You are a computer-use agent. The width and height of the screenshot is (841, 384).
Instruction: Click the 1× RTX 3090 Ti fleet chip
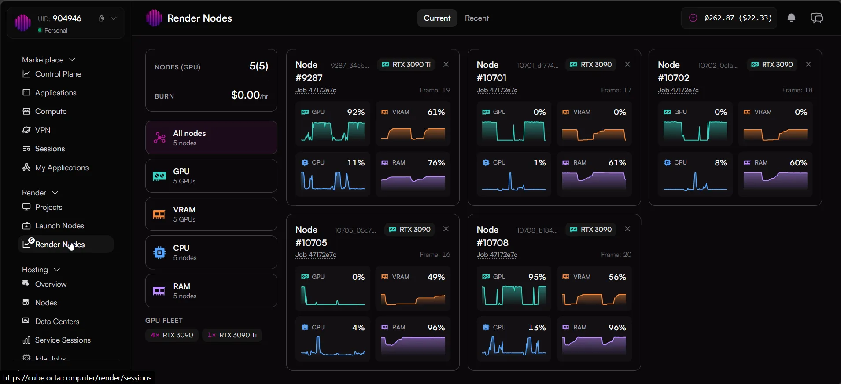pos(232,335)
